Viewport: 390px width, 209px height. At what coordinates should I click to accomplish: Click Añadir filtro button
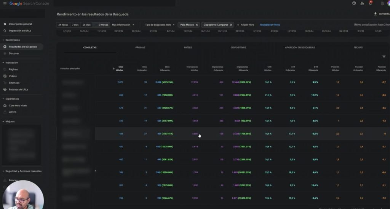(245, 25)
